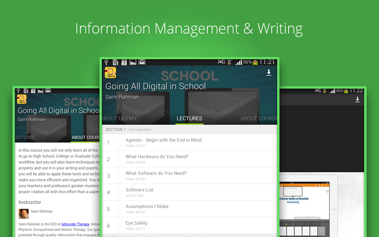Tap SECTION 1 Introduction header
379x237 pixels.
pos(189,129)
